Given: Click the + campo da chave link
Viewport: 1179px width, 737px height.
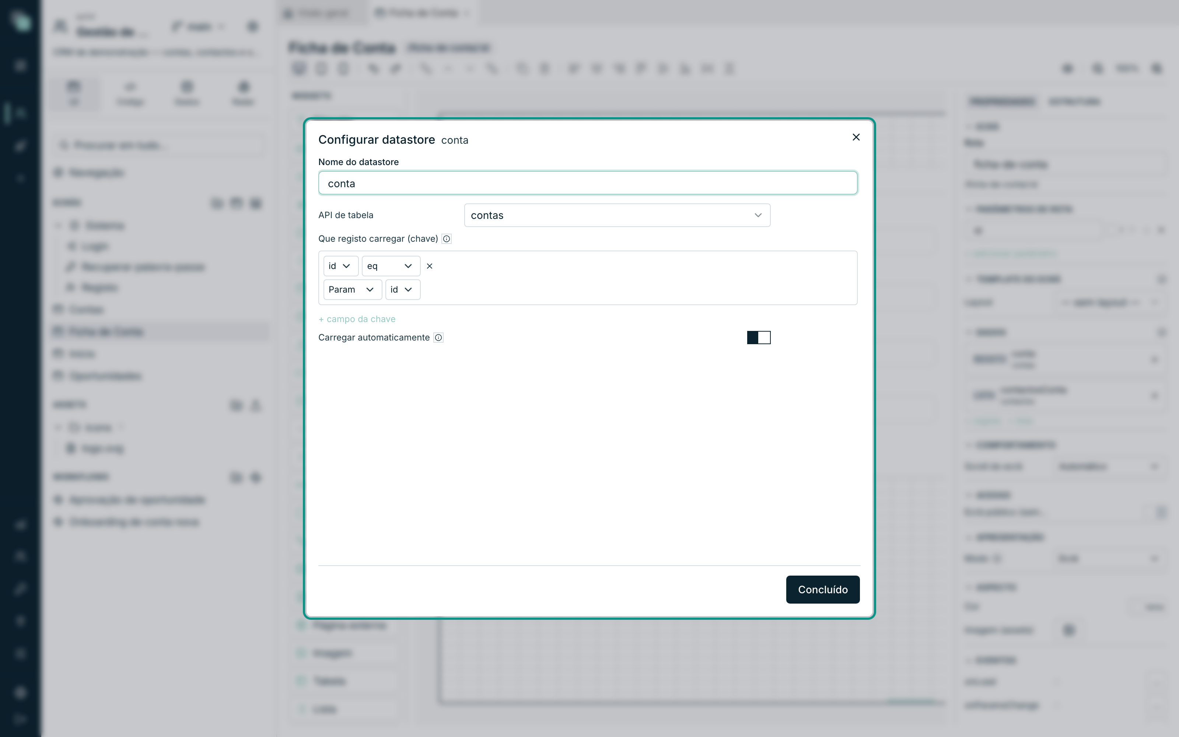Looking at the screenshot, I should coord(357,319).
